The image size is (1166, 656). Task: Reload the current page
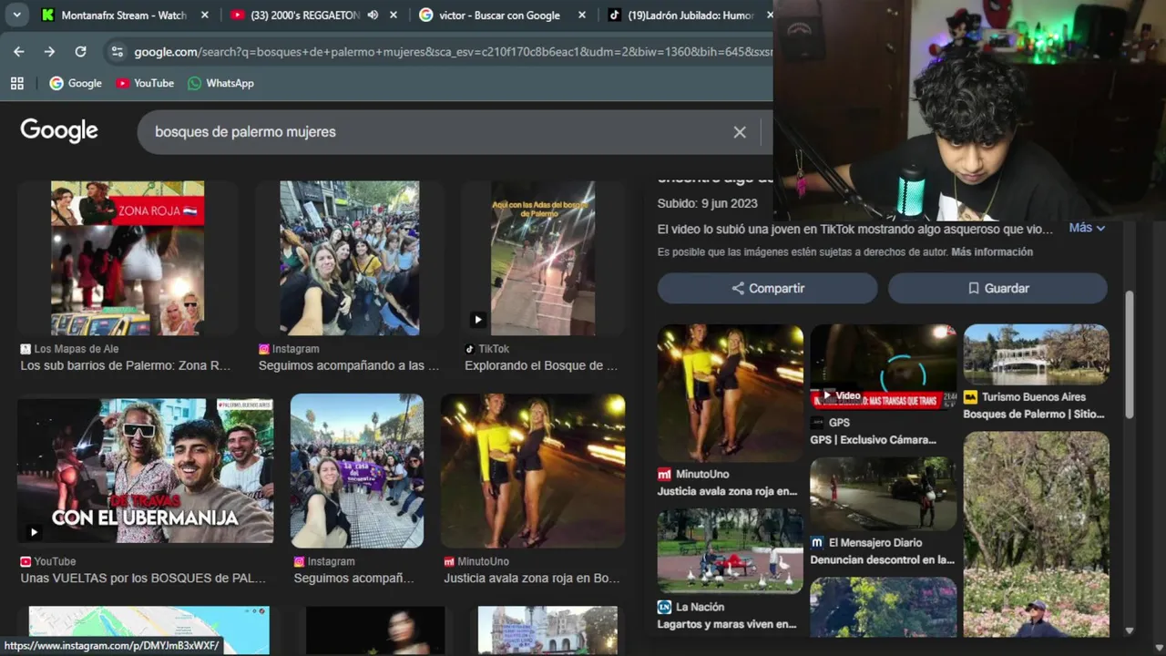point(80,52)
